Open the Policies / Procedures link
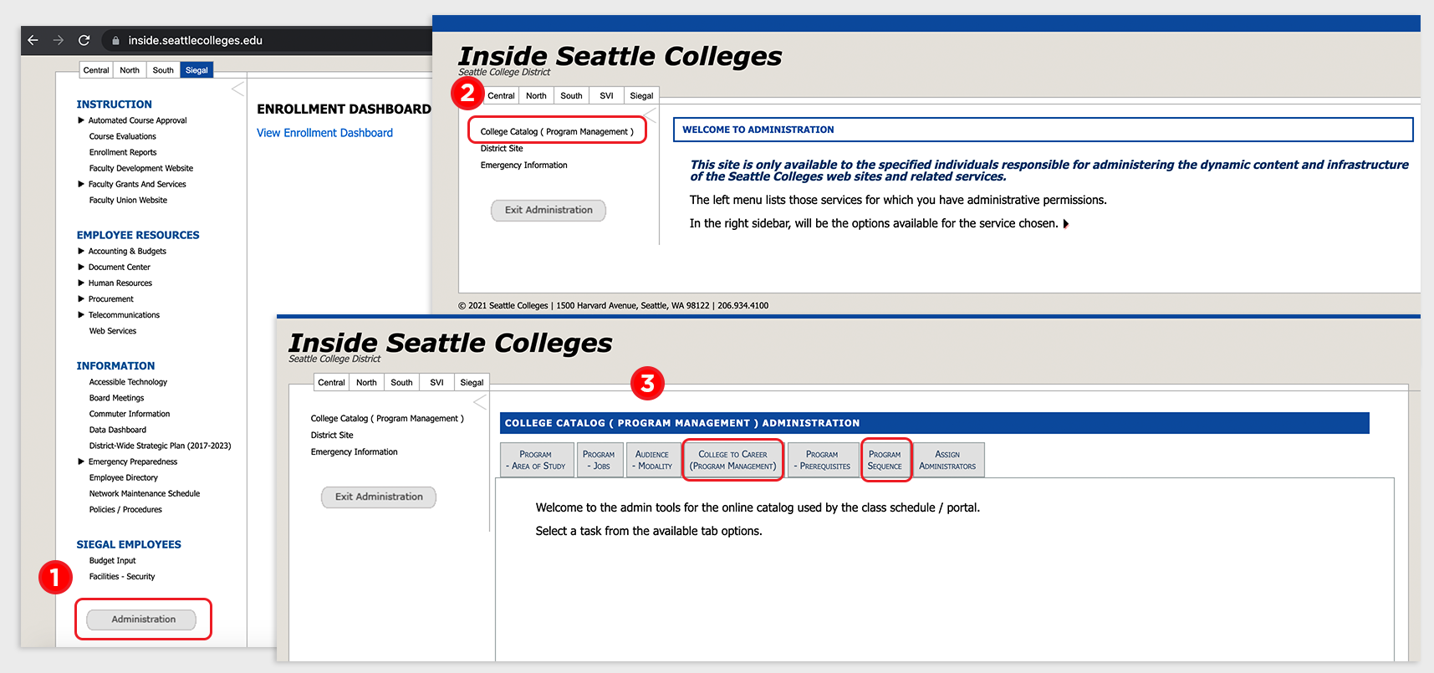 [125, 509]
